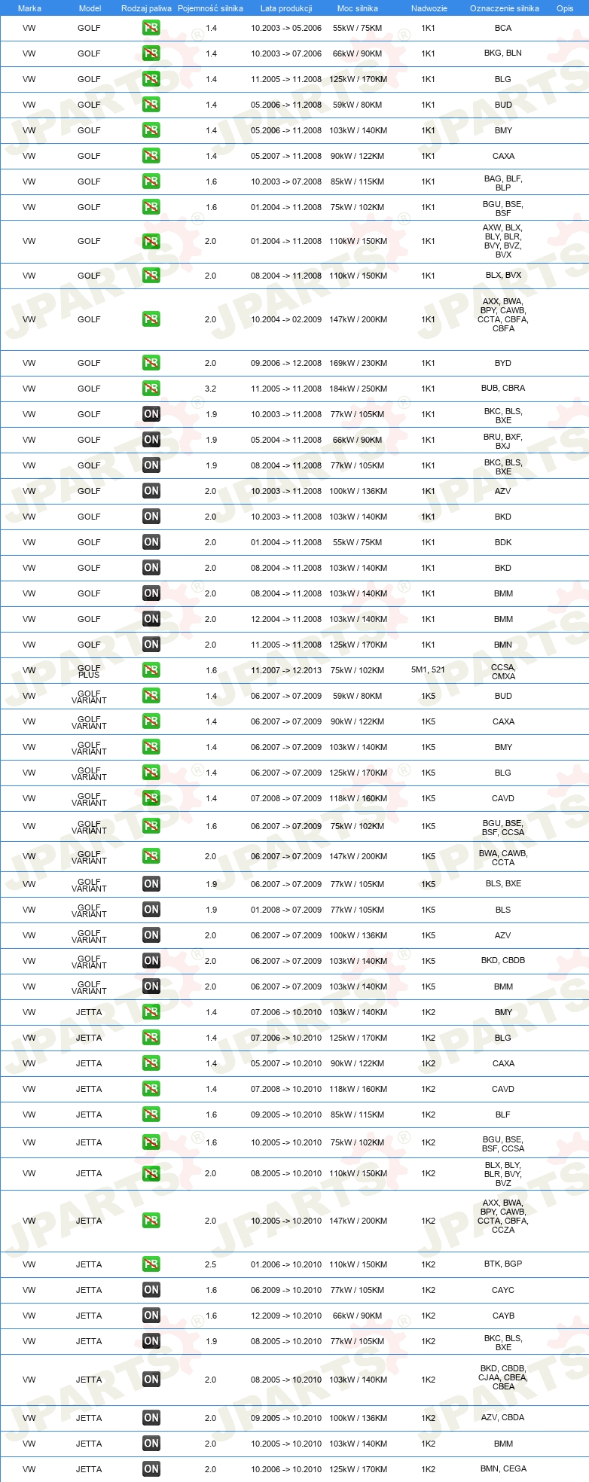Click the Pojemność silnika column header
The height and width of the screenshot is (1482, 589).
(x=210, y=8)
